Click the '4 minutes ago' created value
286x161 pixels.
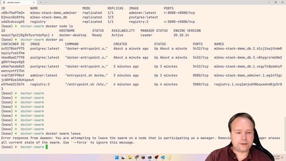coord(126,85)
